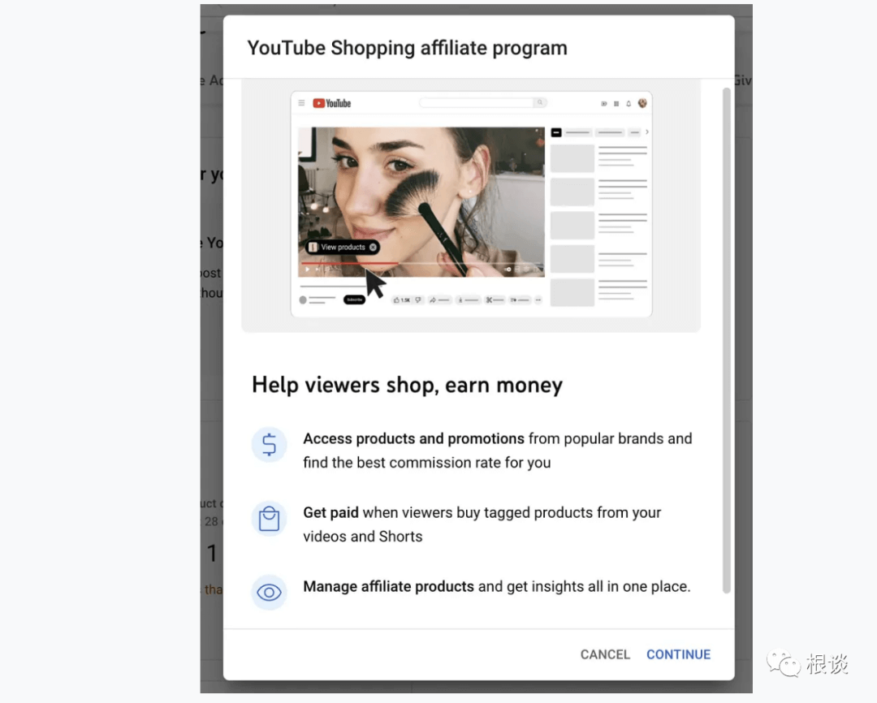Dismiss the View products chip with X
This screenshot has height=703, width=877.
click(x=373, y=247)
